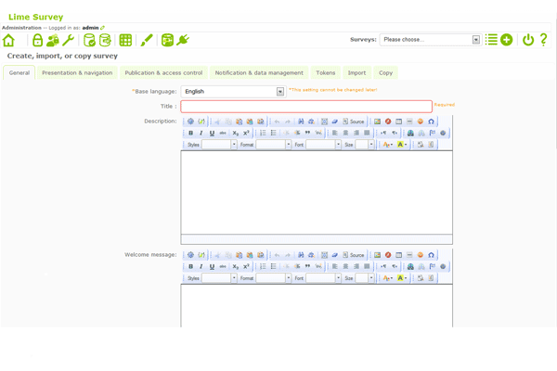Click the Source button in the Description editor
Viewport: 557px width, 371px height.
[x=354, y=122]
